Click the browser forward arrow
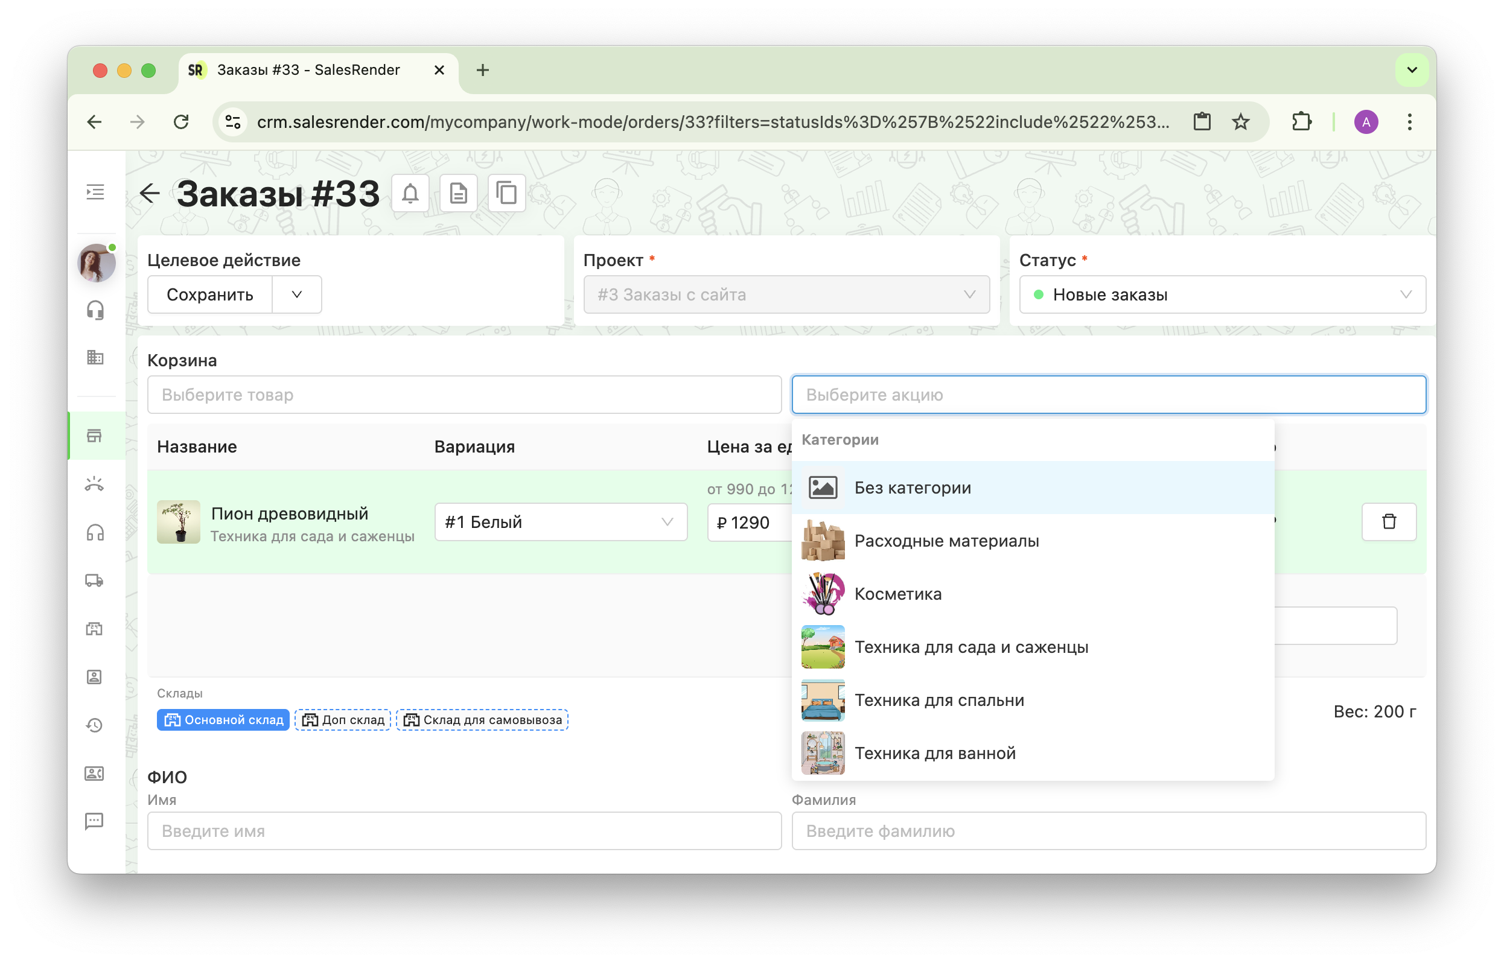 [138, 122]
